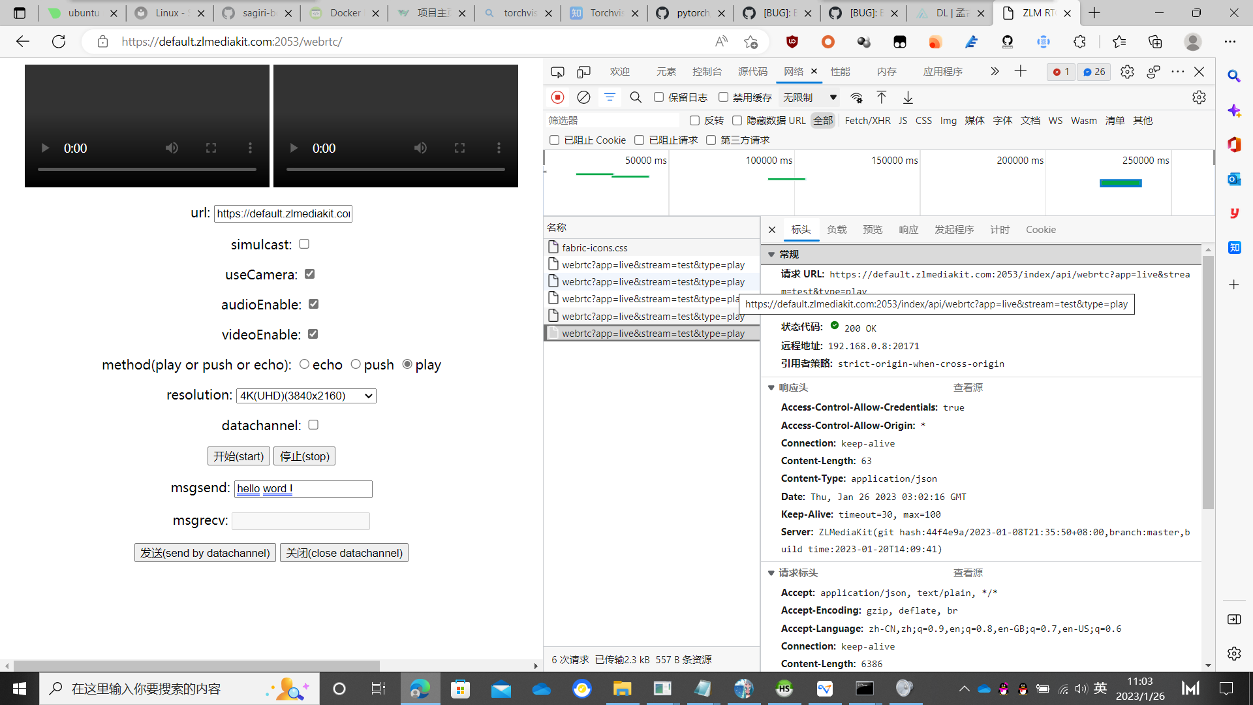
Task: Open device toolbar emulation icon
Action: pyautogui.click(x=583, y=72)
